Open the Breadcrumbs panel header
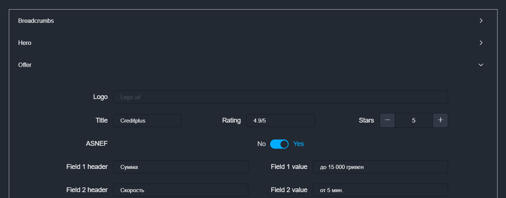 click(253, 21)
